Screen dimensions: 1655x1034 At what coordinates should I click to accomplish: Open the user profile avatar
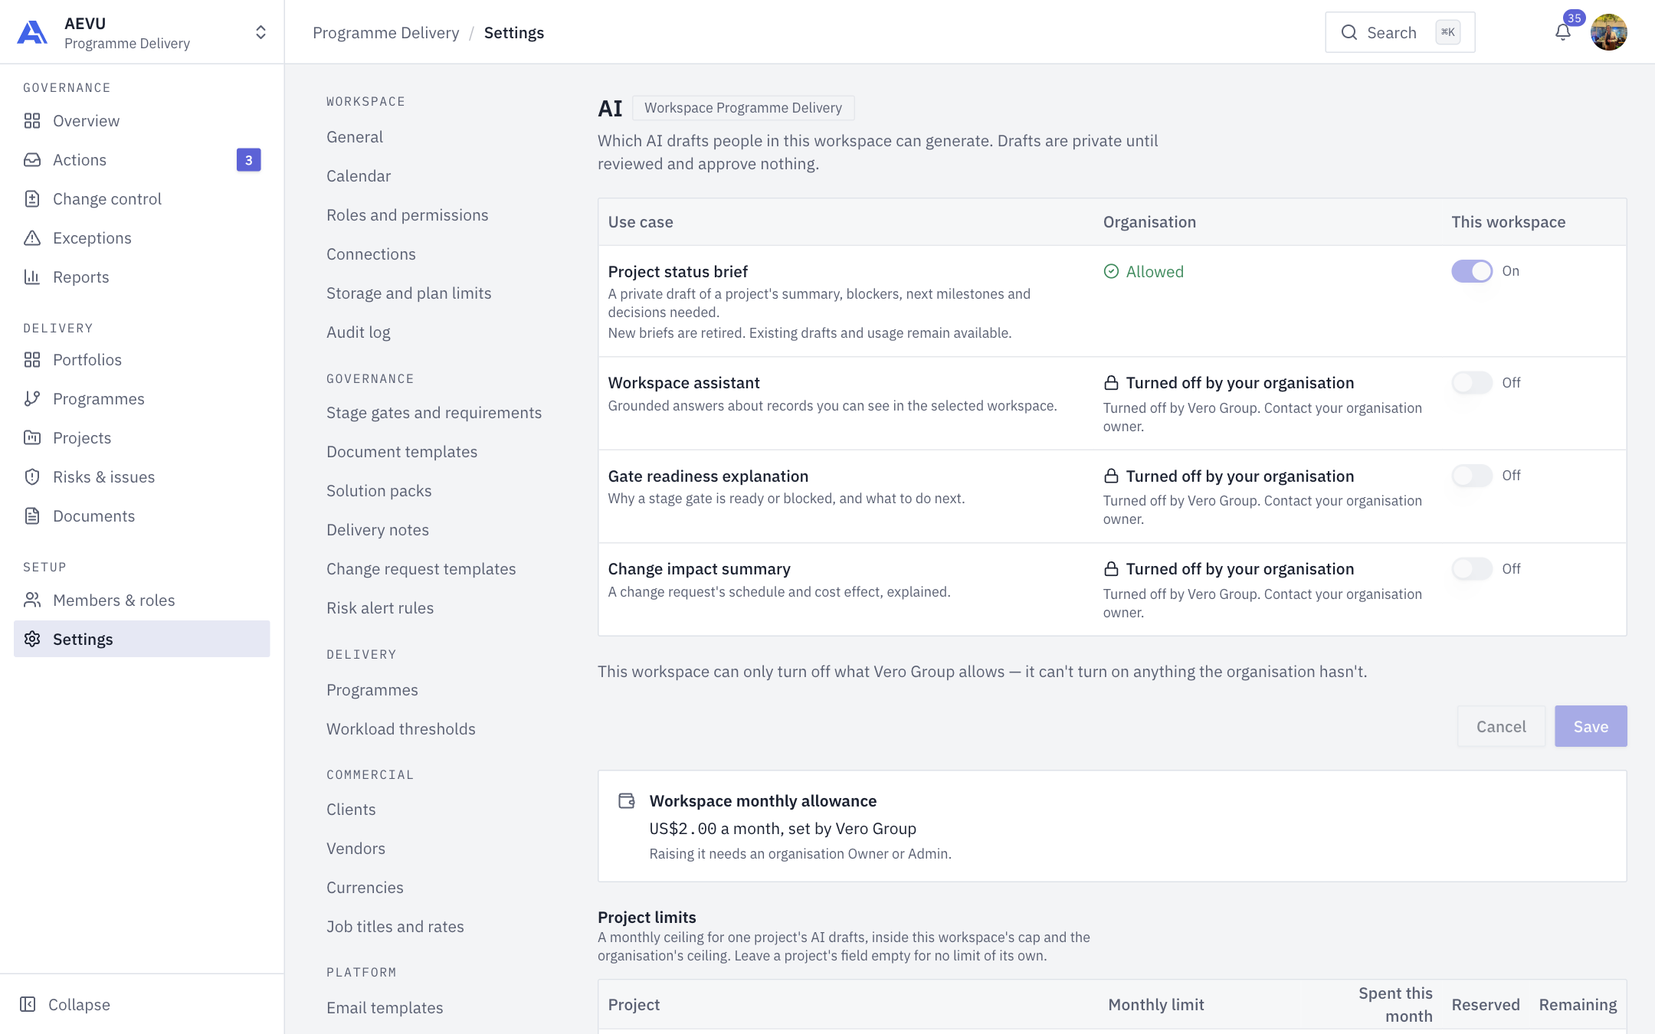[1608, 32]
